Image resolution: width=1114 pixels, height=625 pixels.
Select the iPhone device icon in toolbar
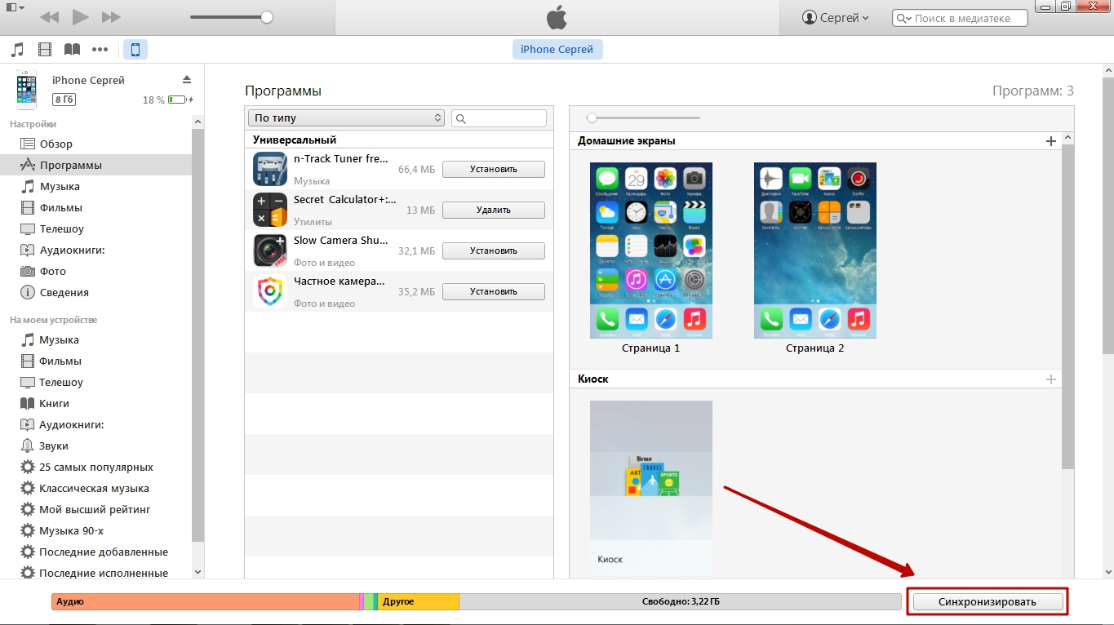[x=135, y=50]
